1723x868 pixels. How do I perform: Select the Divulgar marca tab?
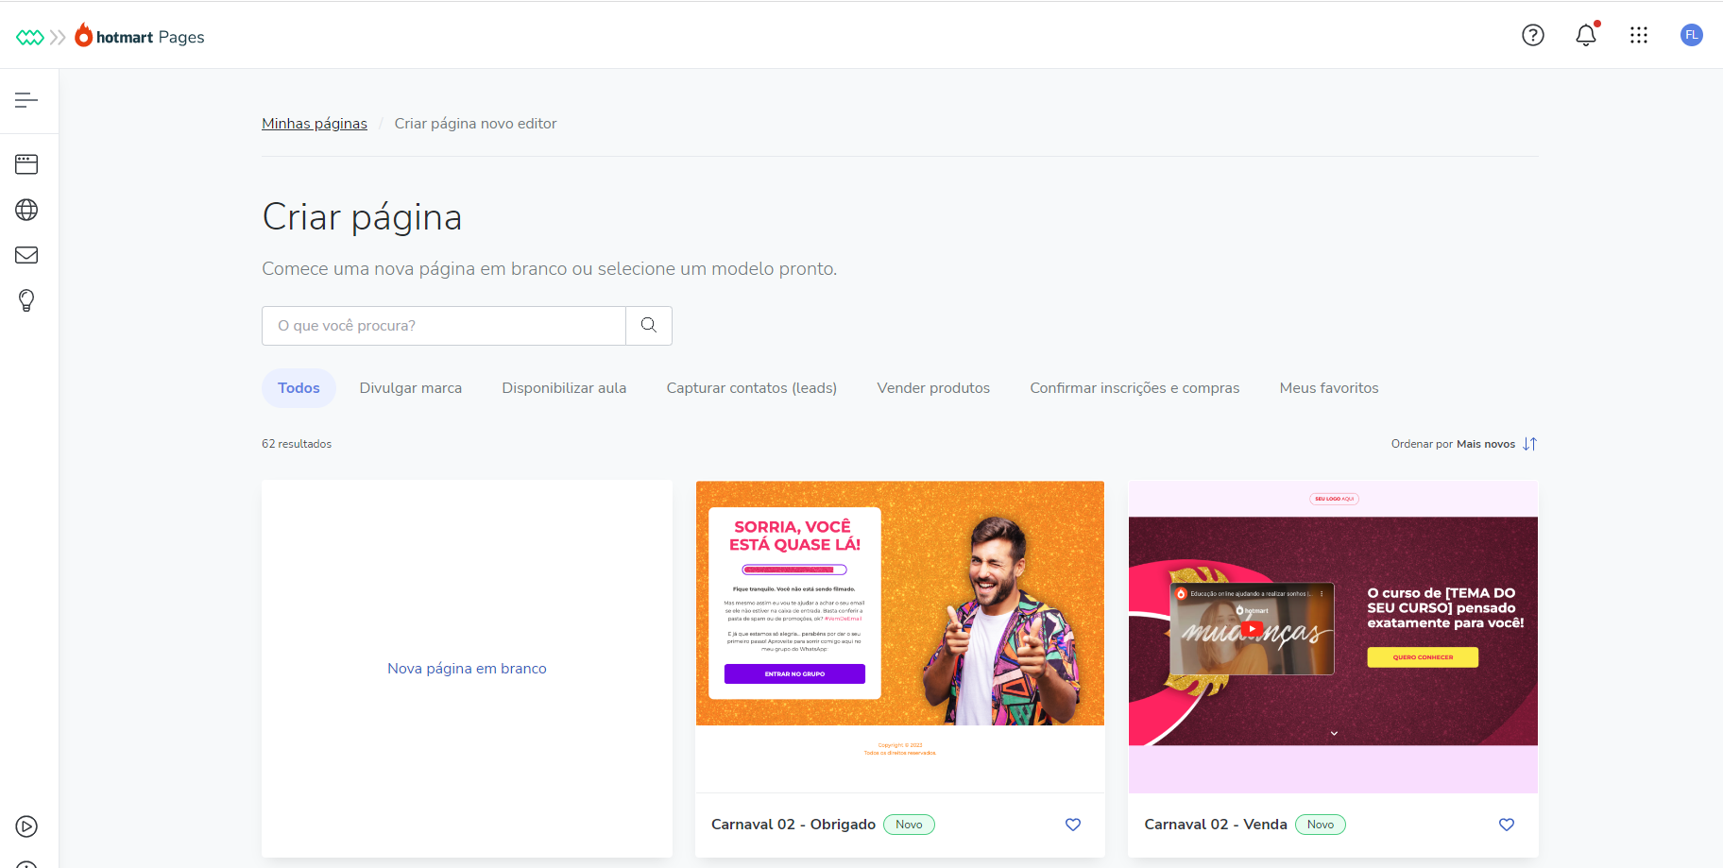point(411,388)
